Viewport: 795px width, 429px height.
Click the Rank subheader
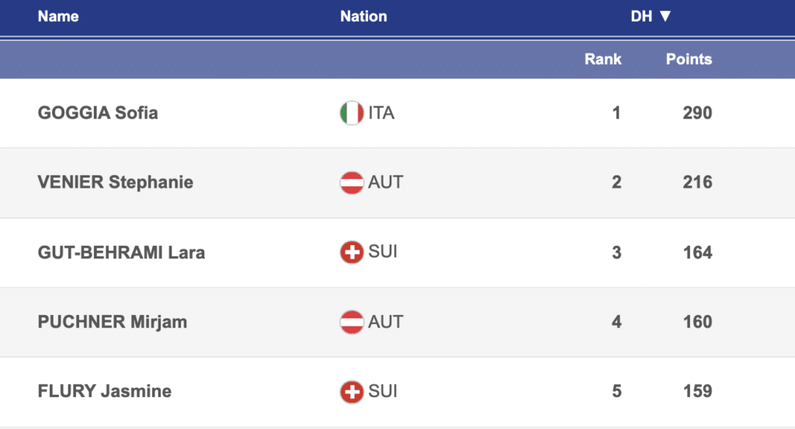603,59
